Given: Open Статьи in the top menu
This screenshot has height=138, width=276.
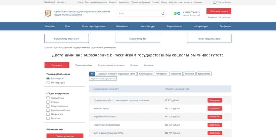Looking at the screenshot, I should coord(164,2).
